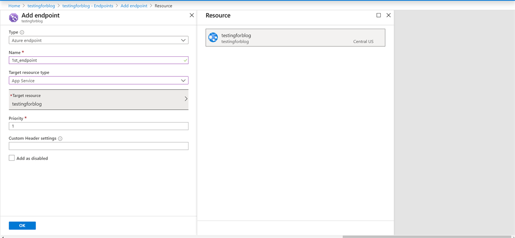This screenshot has width=515, height=238.
Task: Open Target resource type dropdown
Action: [99, 80]
